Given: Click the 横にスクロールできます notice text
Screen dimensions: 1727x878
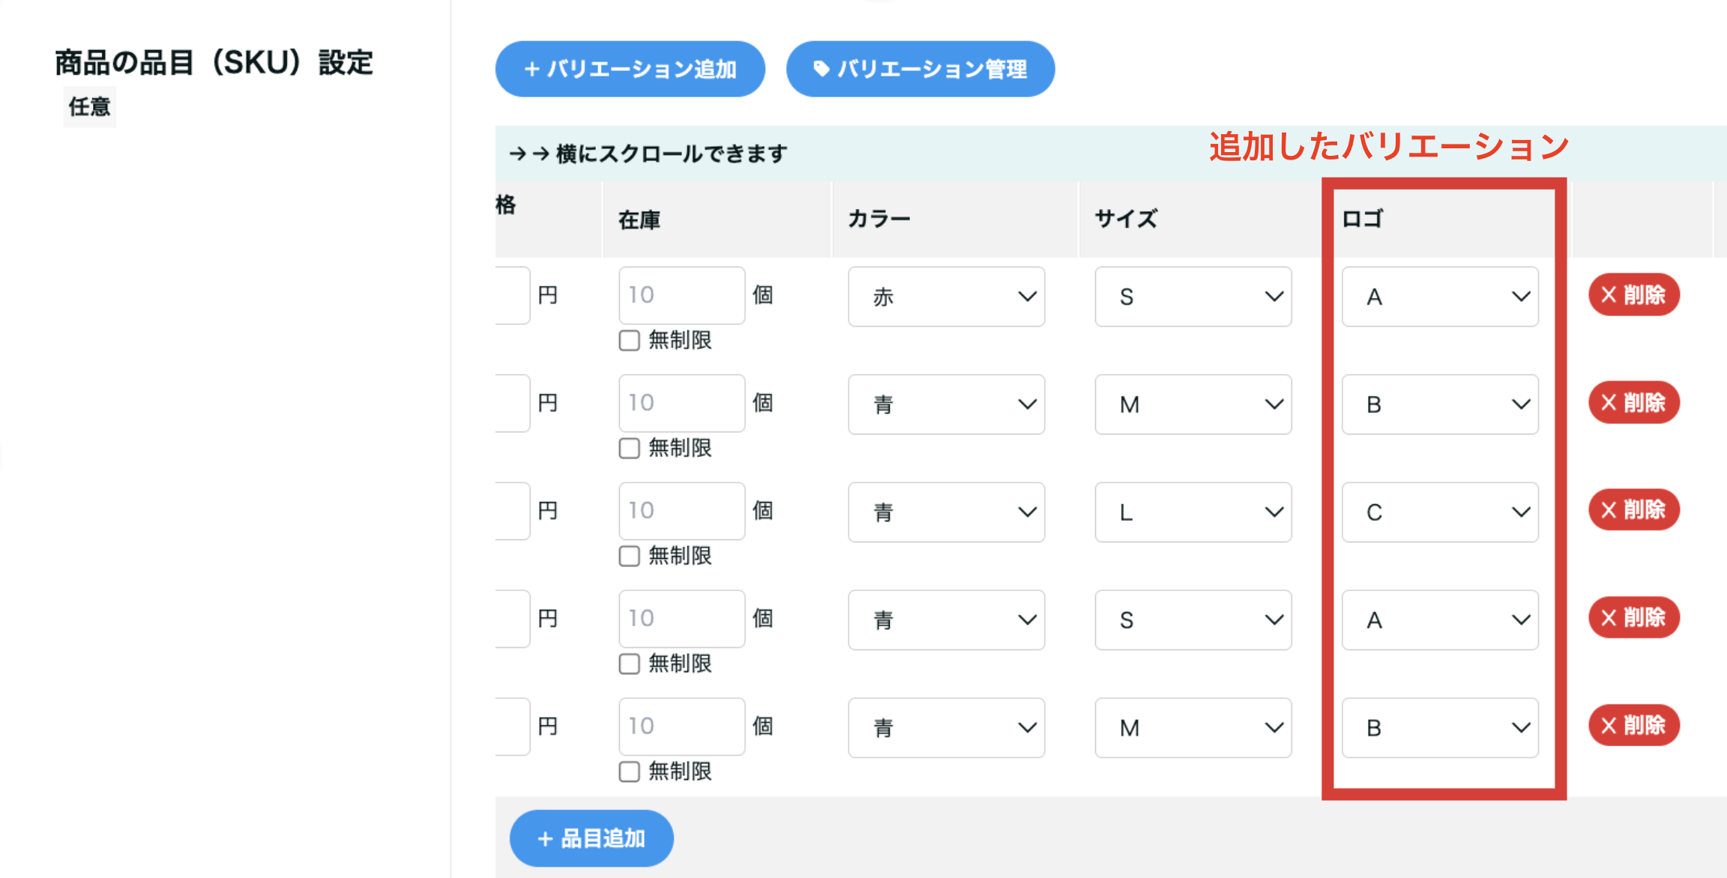Looking at the screenshot, I should tap(672, 154).
